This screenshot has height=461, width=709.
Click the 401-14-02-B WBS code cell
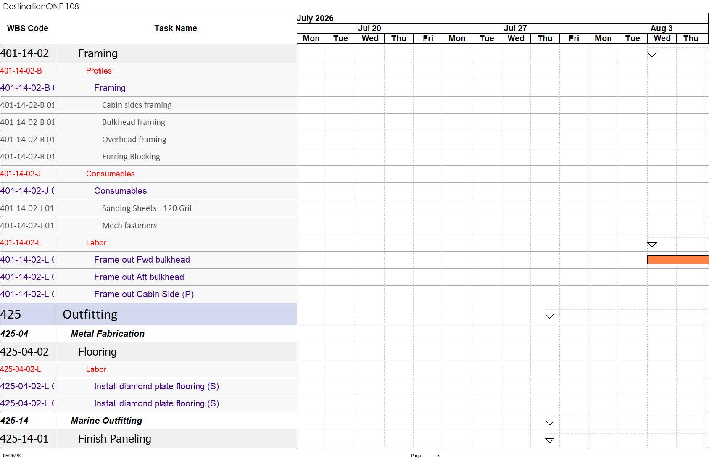click(x=27, y=71)
